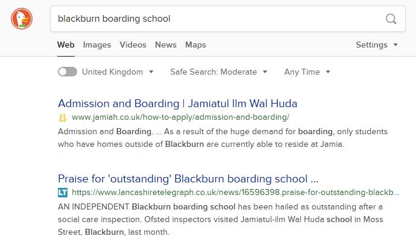Screen dimensions: 416x251
Task: Open the Settings dropdown menu
Action: pyautogui.click(x=376, y=45)
